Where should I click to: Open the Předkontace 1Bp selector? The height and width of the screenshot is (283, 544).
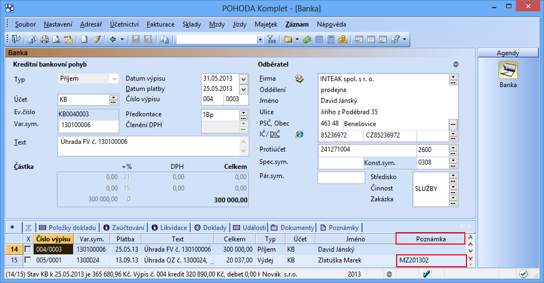coord(243,115)
